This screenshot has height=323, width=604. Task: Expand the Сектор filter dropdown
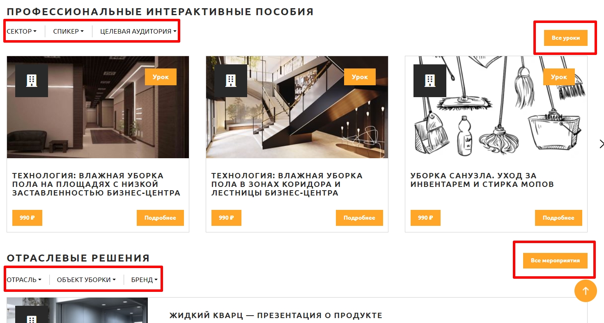click(x=22, y=32)
